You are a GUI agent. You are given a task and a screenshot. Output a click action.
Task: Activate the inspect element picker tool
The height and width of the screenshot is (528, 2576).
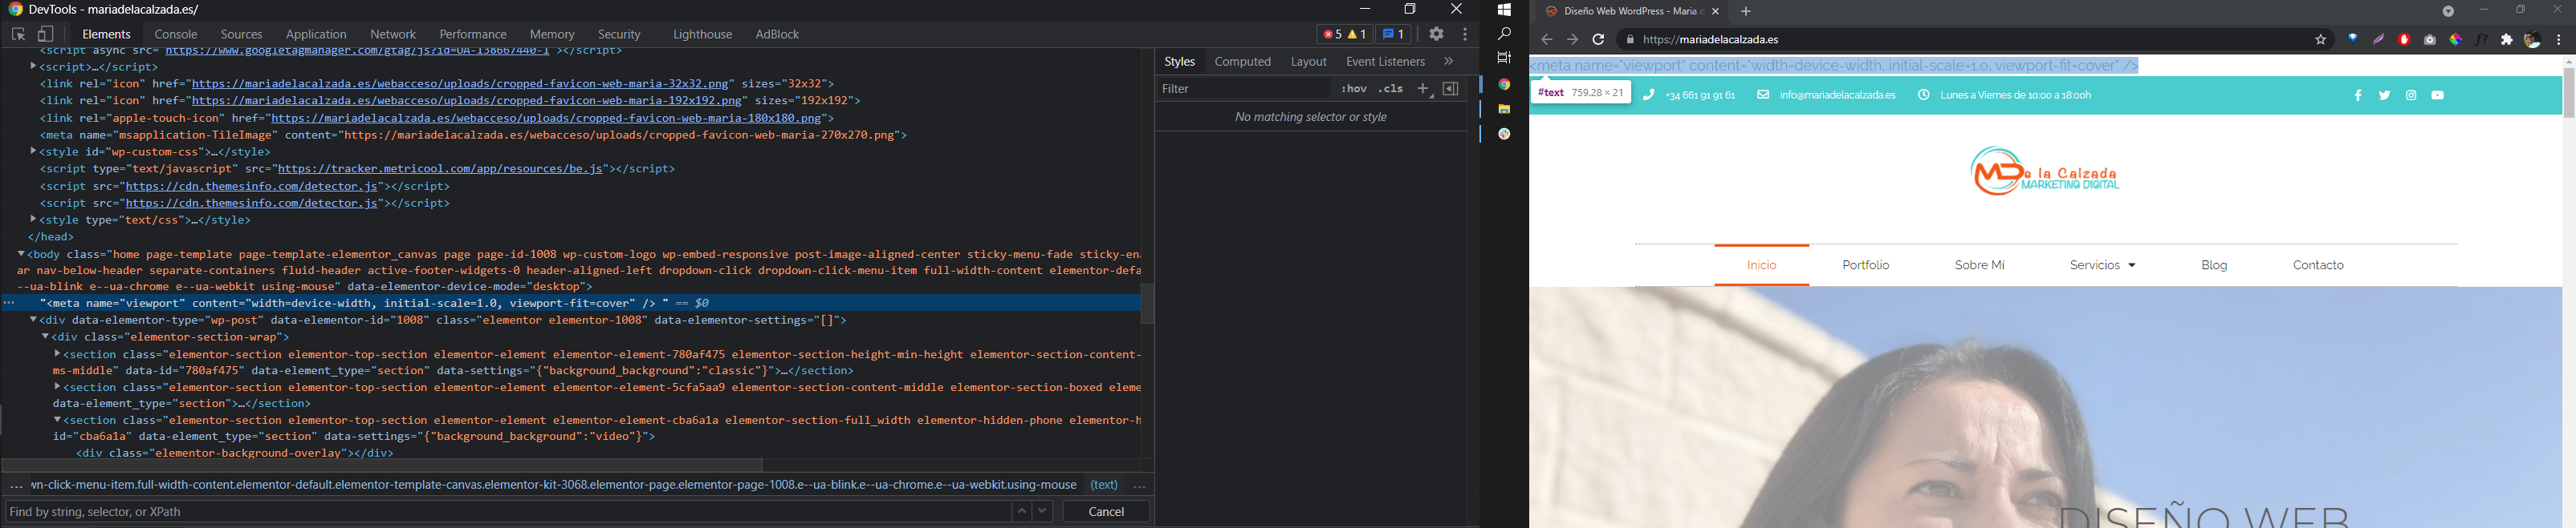point(18,35)
